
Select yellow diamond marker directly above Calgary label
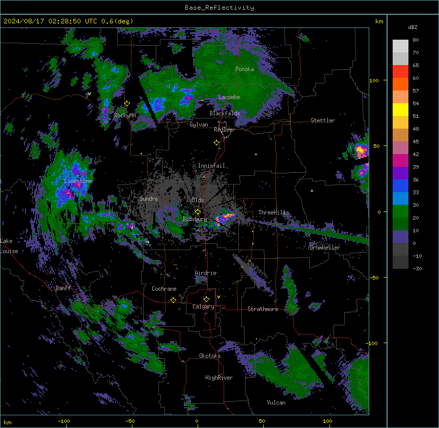point(206,299)
